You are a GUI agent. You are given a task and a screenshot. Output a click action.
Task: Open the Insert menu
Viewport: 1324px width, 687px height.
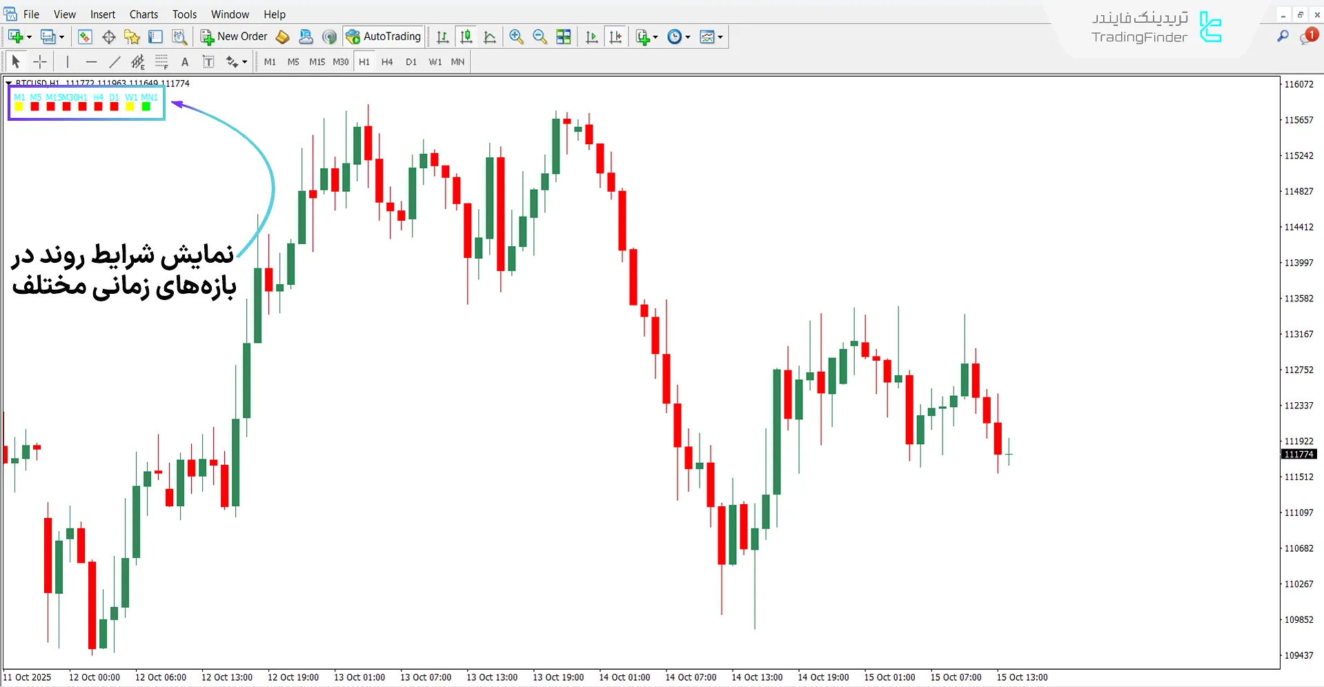103,14
